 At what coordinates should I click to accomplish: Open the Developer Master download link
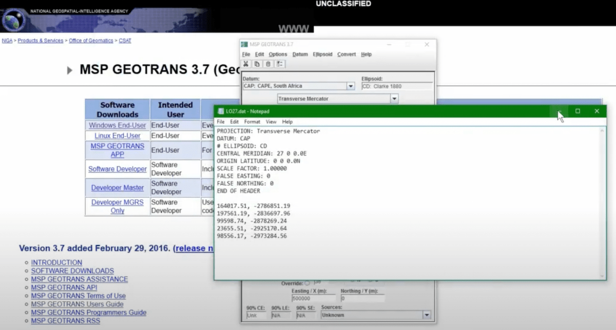pyautogui.click(x=118, y=188)
